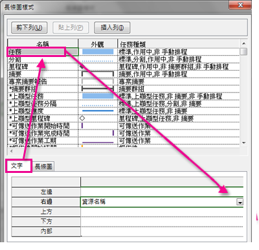Click the vertical scrollbar down arrow
Viewport: 259px width, 250px height.
click(x=244, y=142)
